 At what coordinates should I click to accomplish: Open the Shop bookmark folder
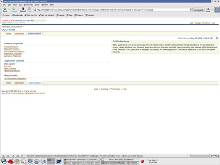point(69,15)
